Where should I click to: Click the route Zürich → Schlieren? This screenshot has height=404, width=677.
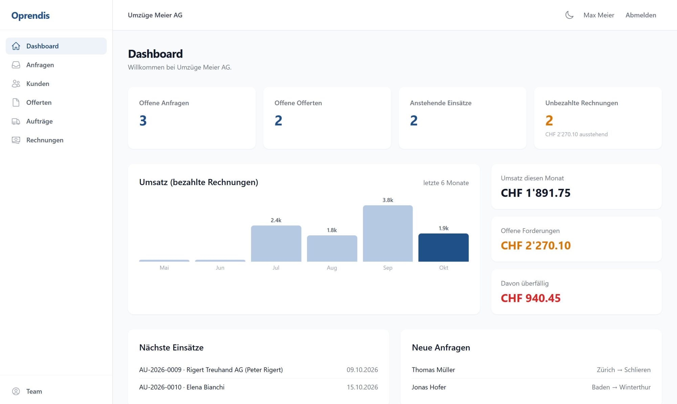pyautogui.click(x=624, y=370)
